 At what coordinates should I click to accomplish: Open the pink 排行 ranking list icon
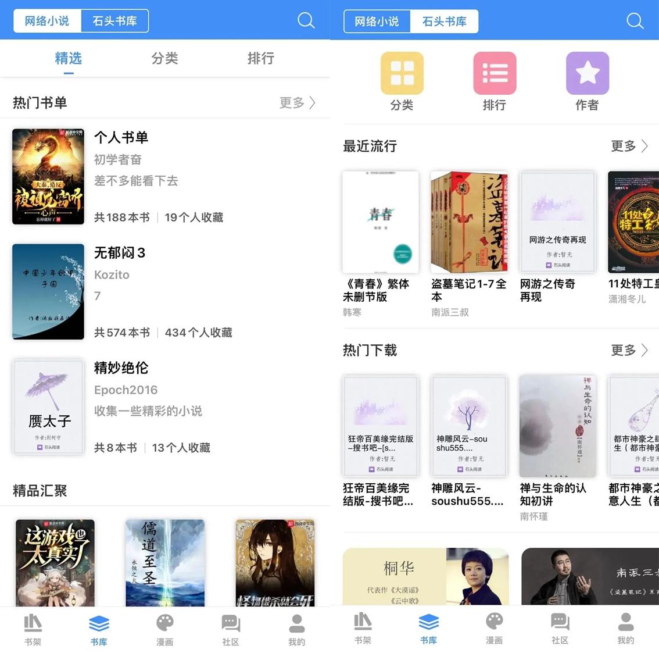tap(495, 73)
